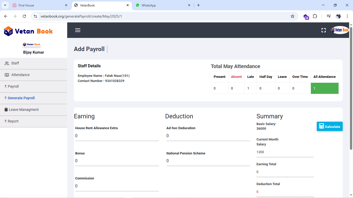This screenshot has width=353, height=198.
Task: Click the Present column header
Action: (x=219, y=77)
